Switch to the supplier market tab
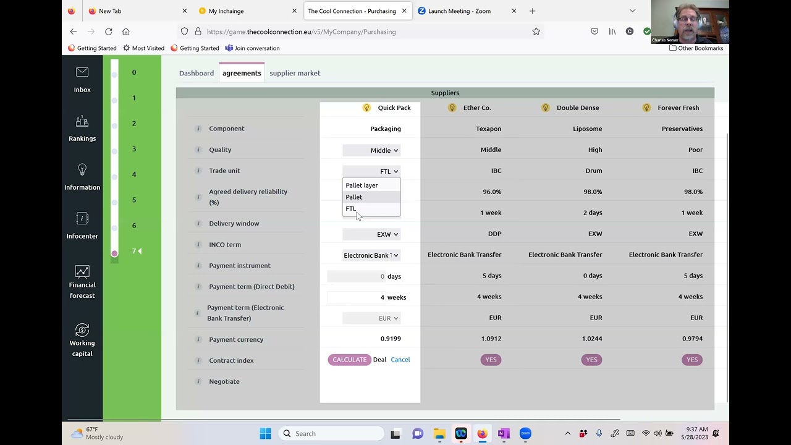The width and height of the screenshot is (791, 445). pyautogui.click(x=295, y=73)
